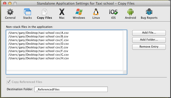Select the D.csv file path entry
The image size is (171, 98).
[39, 44]
